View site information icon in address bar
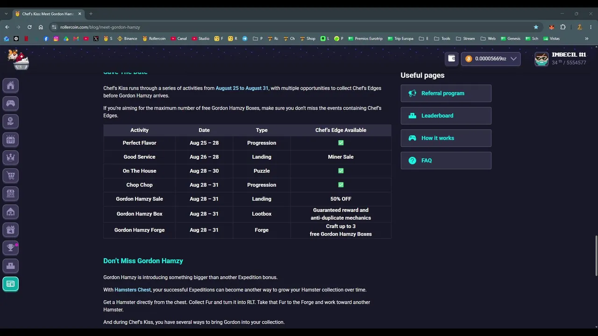The height and width of the screenshot is (336, 598). click(x=54, y=27)
